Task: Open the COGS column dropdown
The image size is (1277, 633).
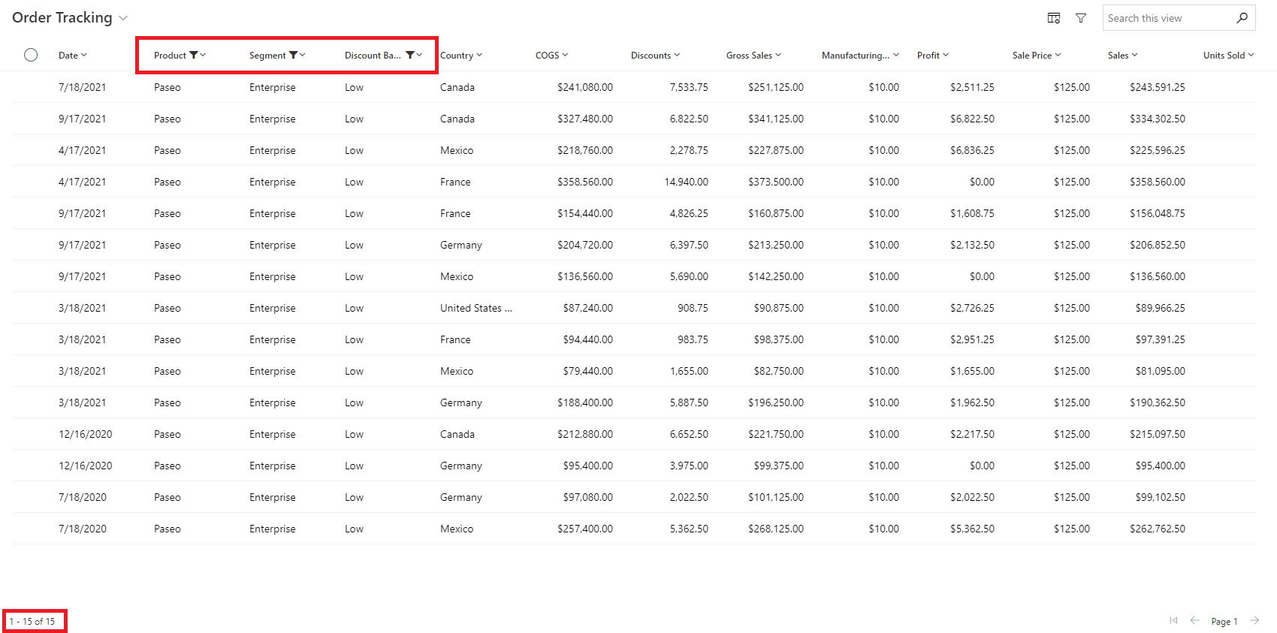Action: [x=565, y=55]
